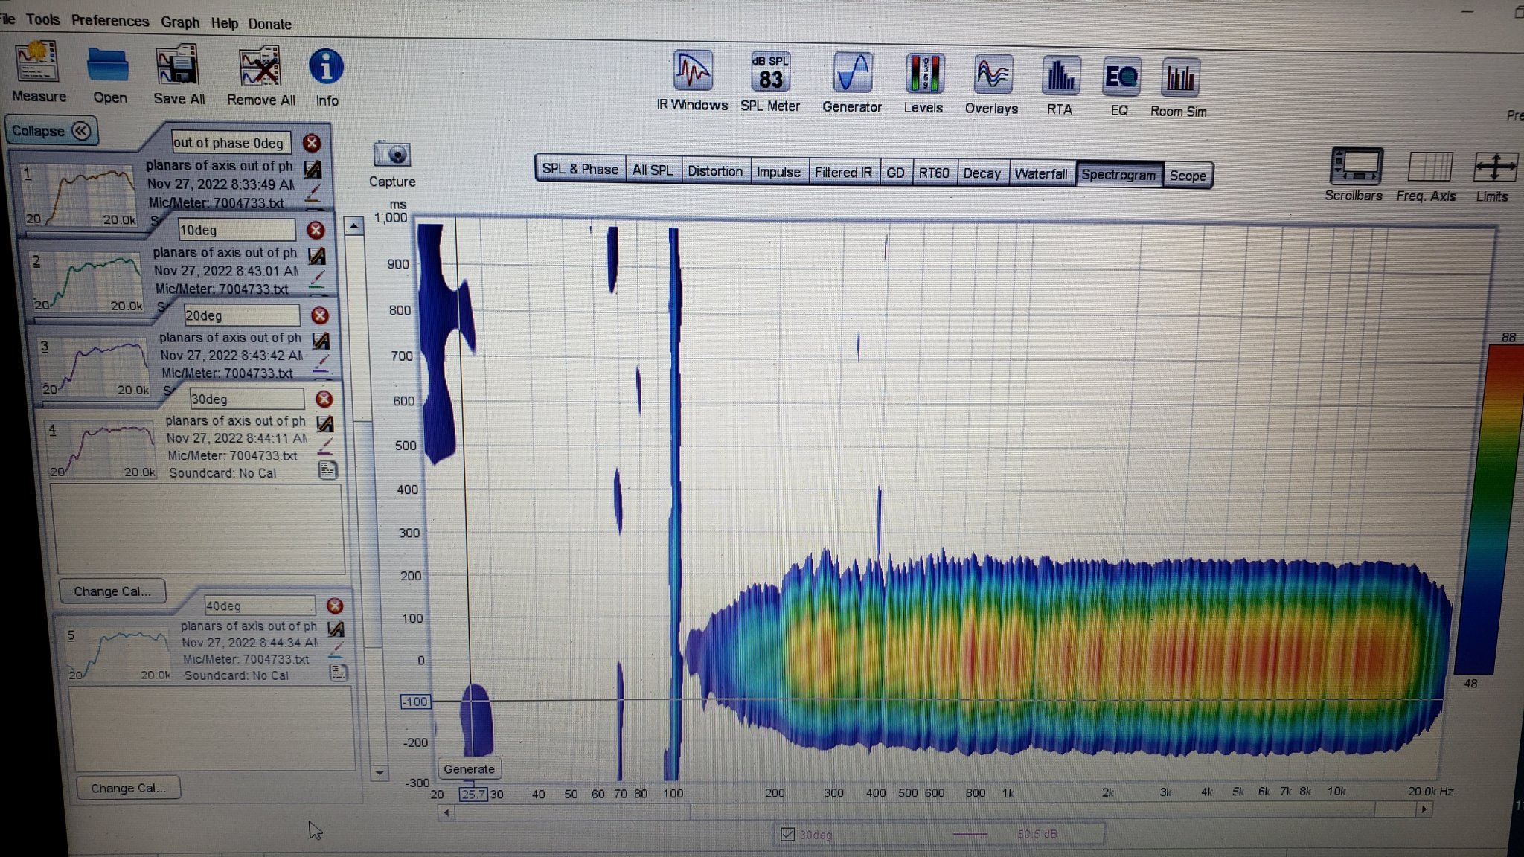Switch to Impulse tab

[778, 172]
